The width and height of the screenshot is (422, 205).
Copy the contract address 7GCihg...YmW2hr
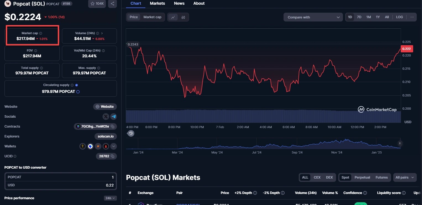pos(112,126)
